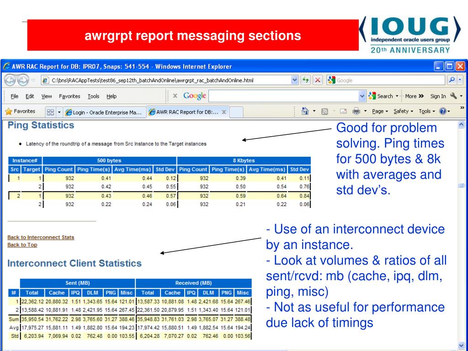Click the Read Mail envelope icon
The image size is (468, 351).
[x=343, y=112]
